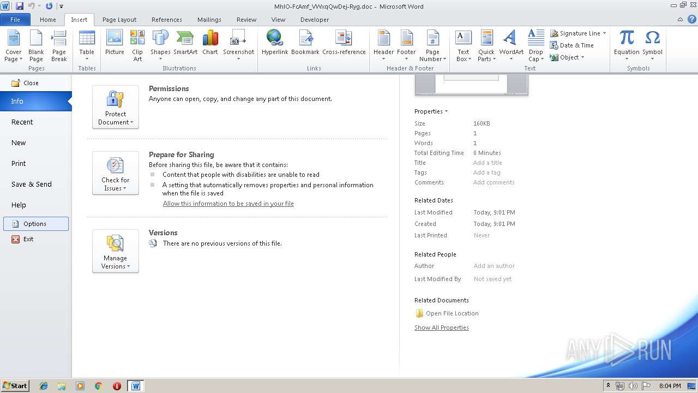Switch to the Review tab
The image size is (698, 393).
[246, 20]
